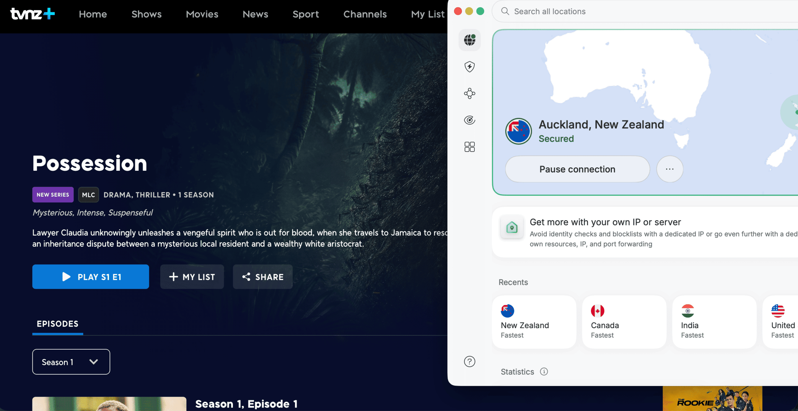Open the Get more with your own IP banner
Screen dimensions: 798x411
point(645,232)
